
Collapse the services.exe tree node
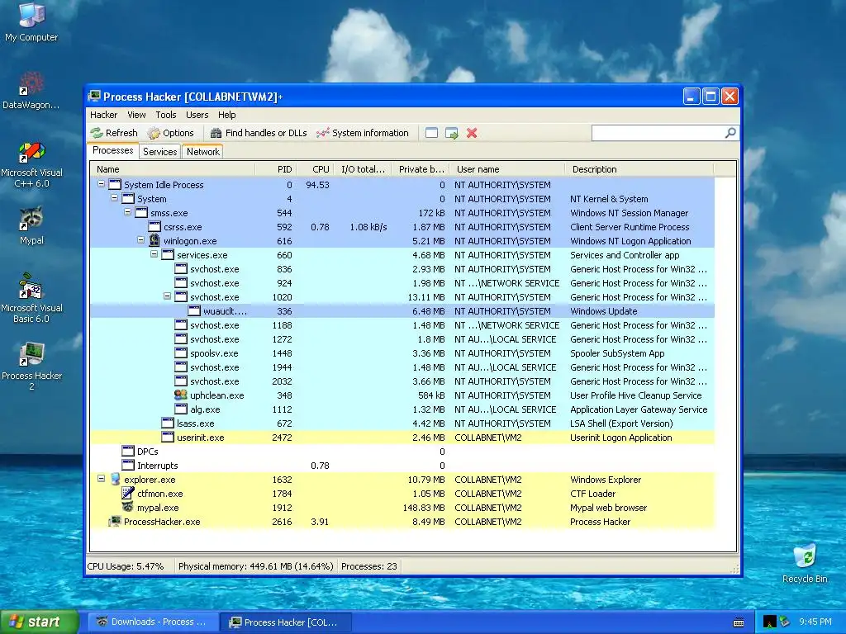pyautogui.click(x=154, y=254)
